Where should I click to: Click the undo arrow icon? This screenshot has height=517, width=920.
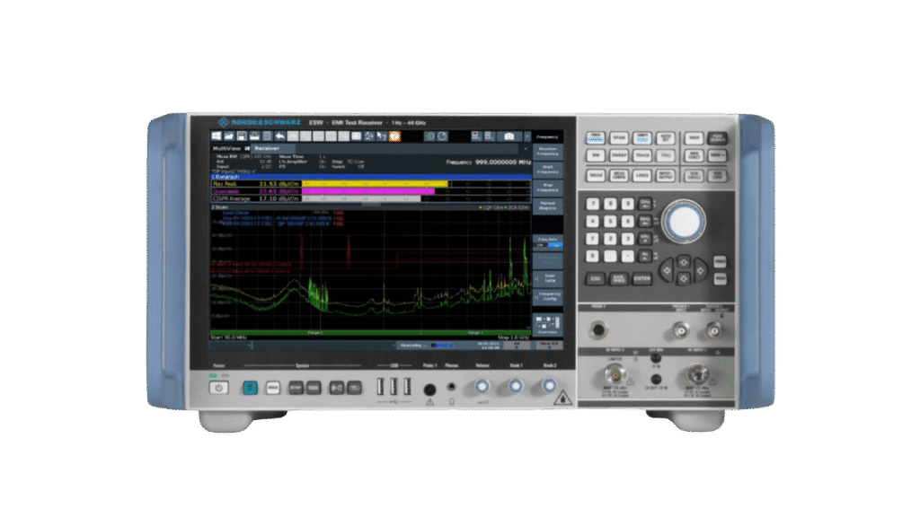[281, 136]
